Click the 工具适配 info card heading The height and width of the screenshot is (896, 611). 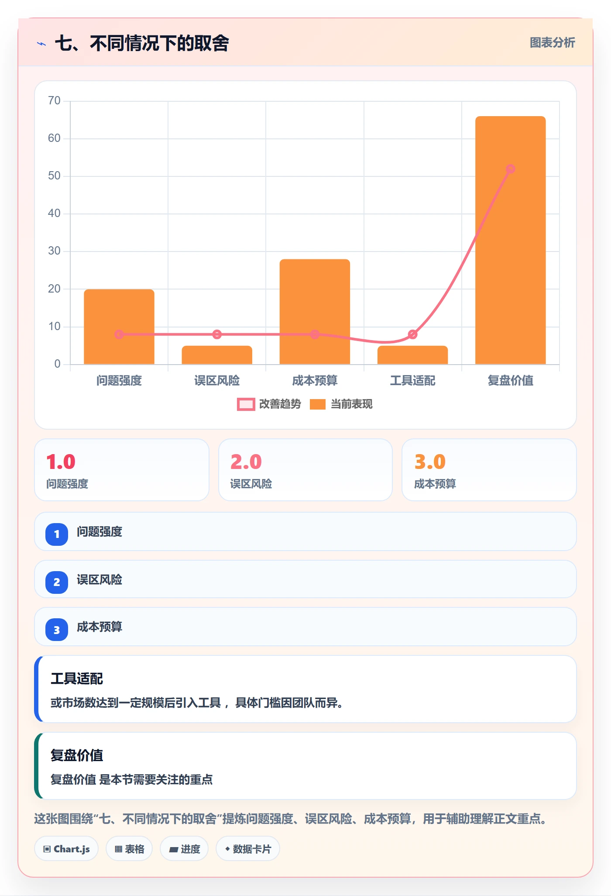(77, 679)
